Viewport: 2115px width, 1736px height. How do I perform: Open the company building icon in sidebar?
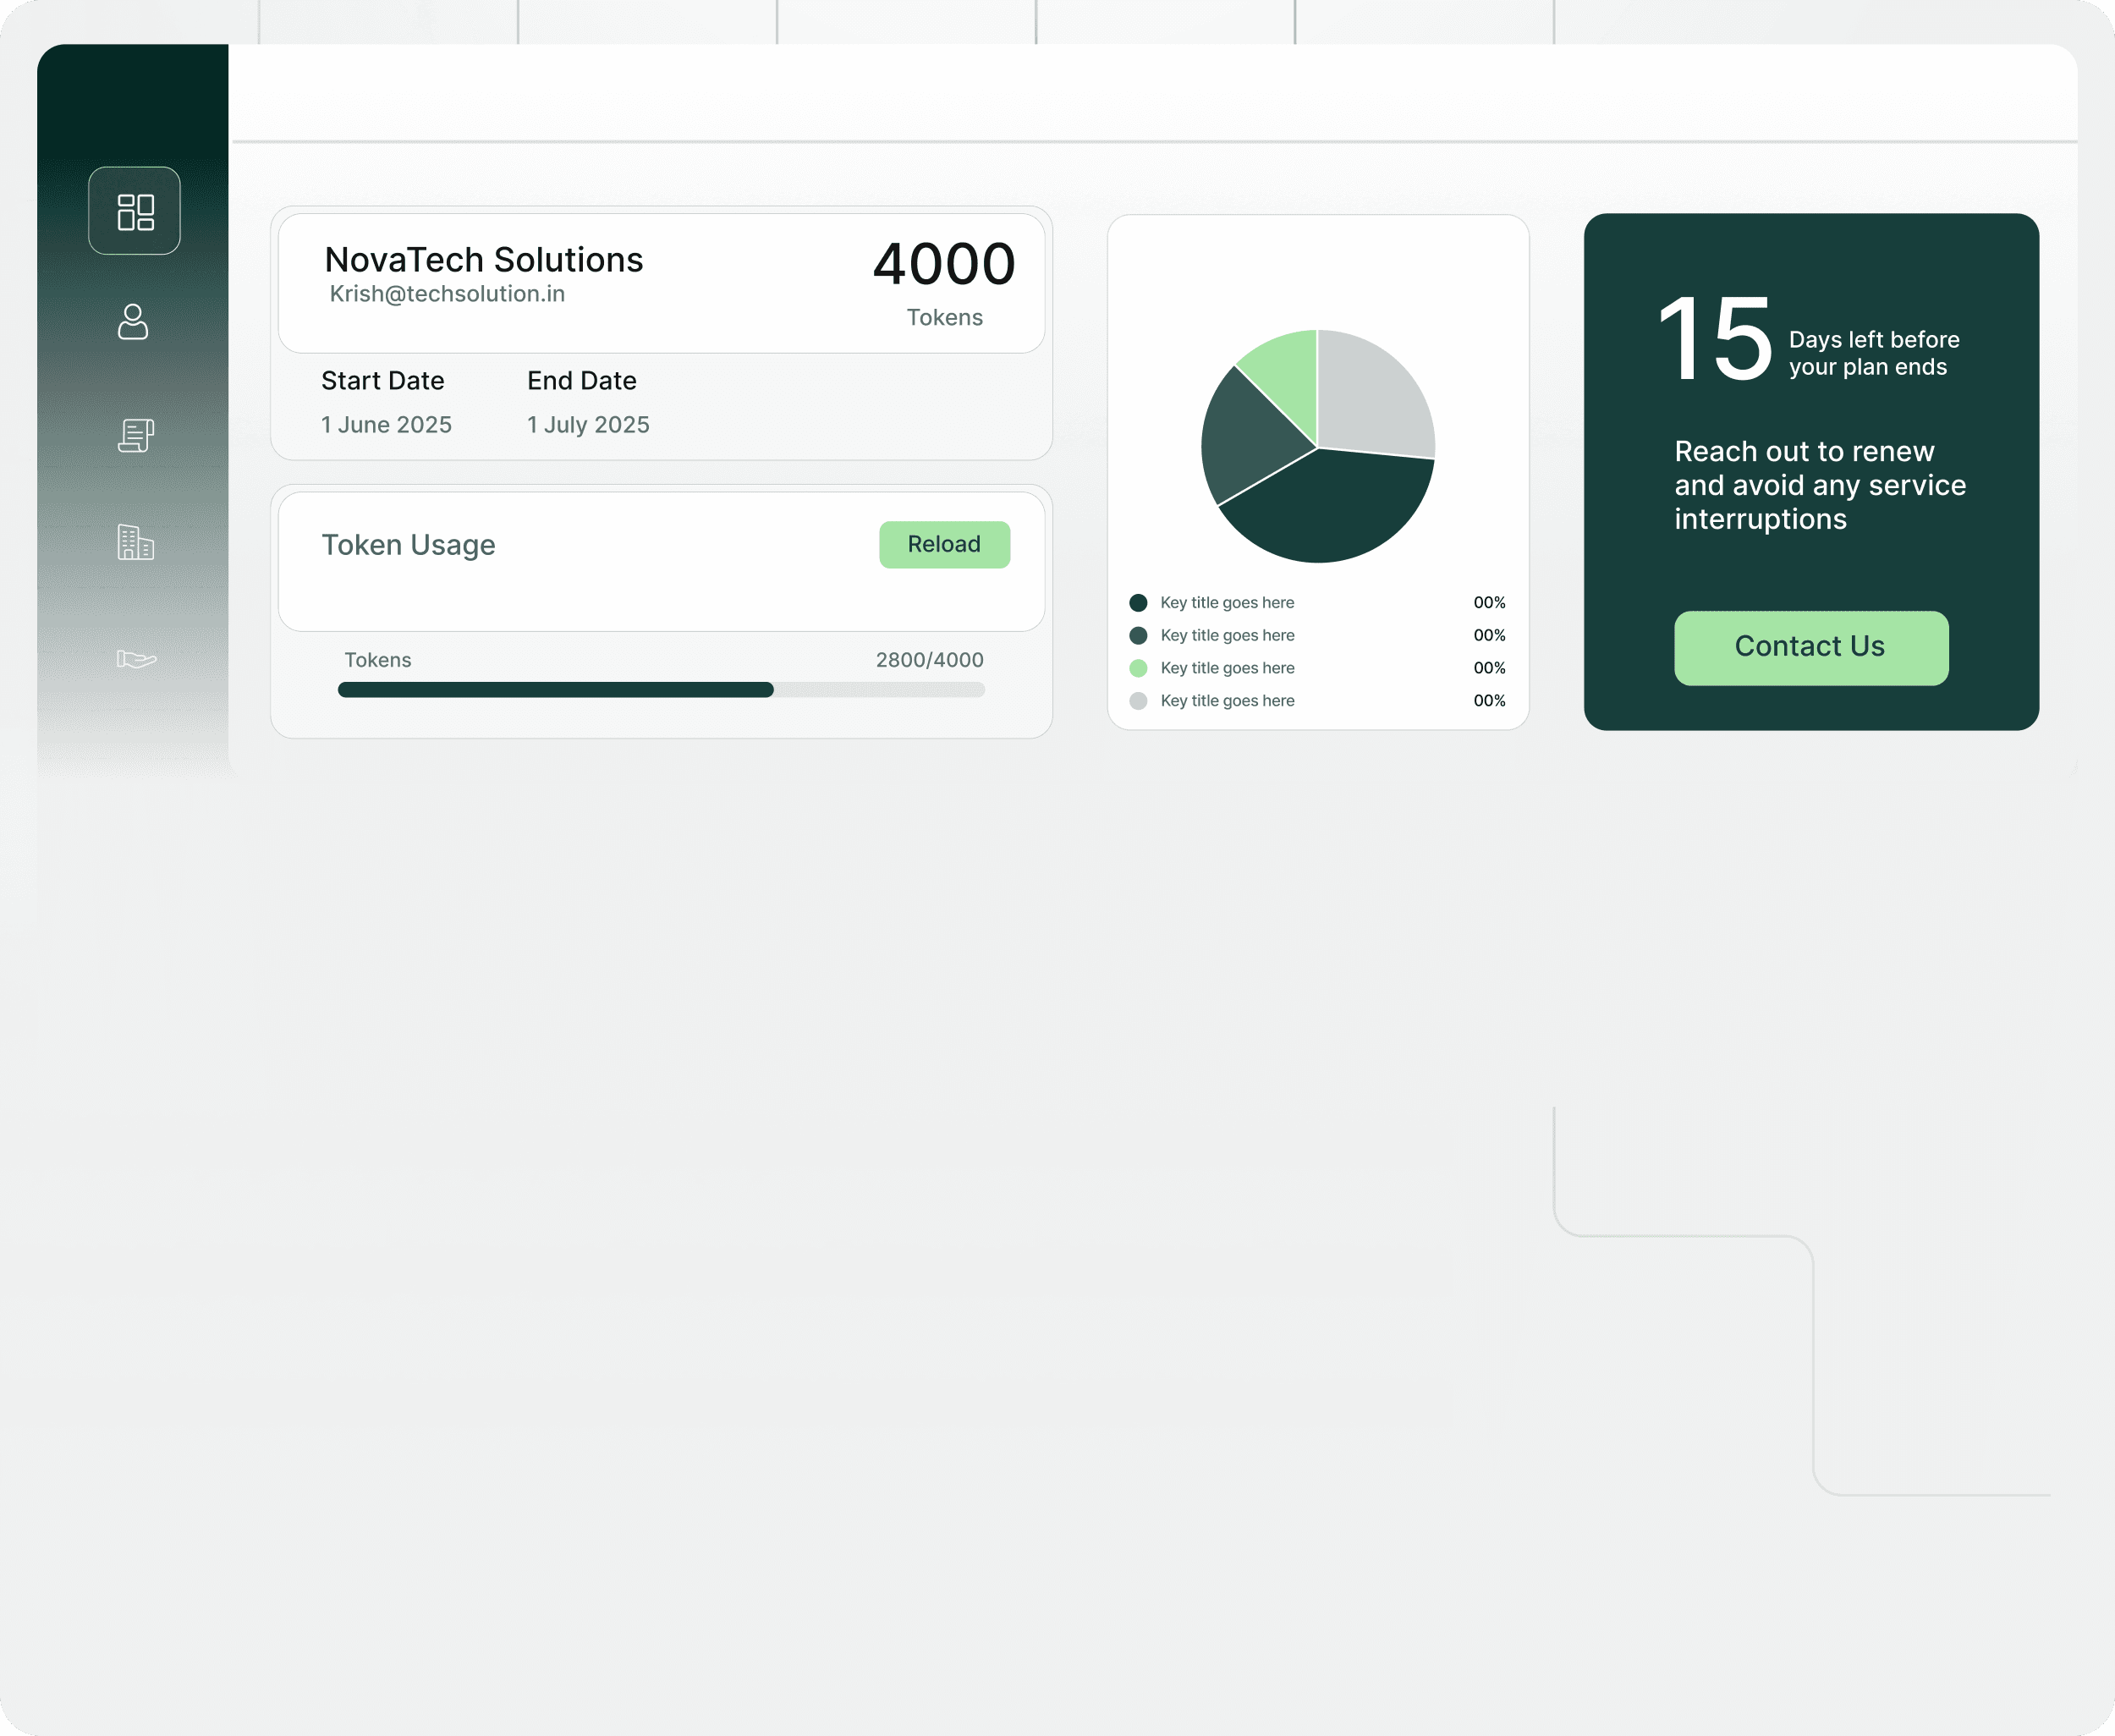135,542
